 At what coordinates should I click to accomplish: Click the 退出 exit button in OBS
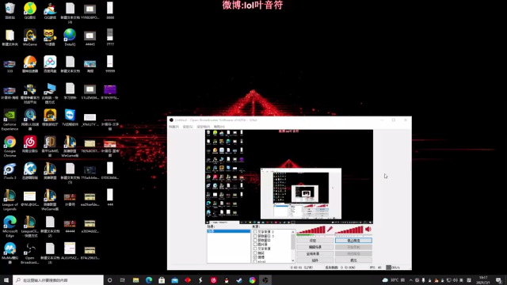click(353, 260)
